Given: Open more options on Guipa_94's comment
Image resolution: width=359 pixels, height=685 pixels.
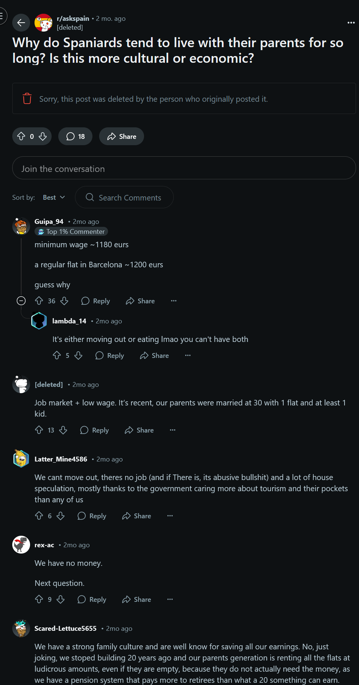Looking at the screenshot, I should coord(174,301).
